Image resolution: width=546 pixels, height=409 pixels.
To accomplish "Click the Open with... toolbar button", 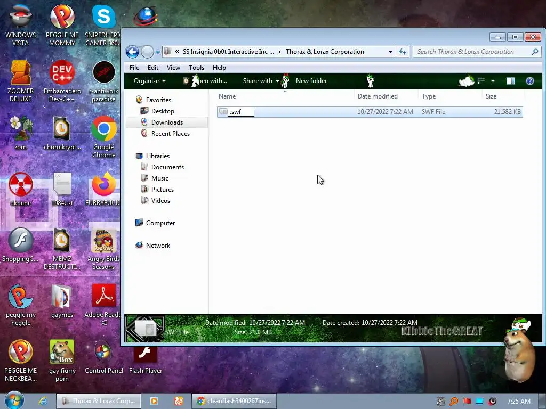I will coord(205,81).
